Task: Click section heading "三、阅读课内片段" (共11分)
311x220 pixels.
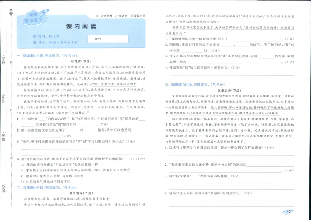Action: (x=195, y=85)
